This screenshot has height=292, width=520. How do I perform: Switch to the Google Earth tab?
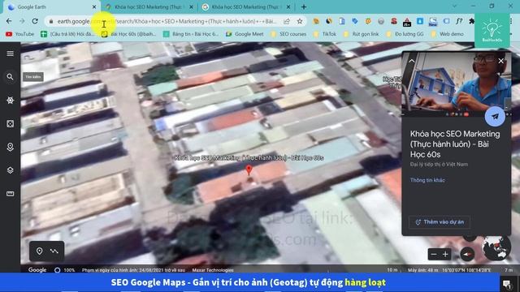[x=51, y=7]
